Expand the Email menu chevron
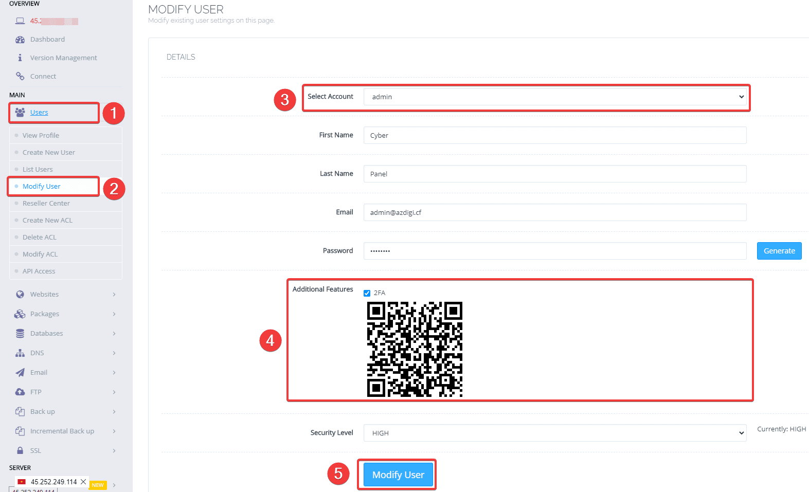Screen dimensions: 809x492 click(114, 373)
